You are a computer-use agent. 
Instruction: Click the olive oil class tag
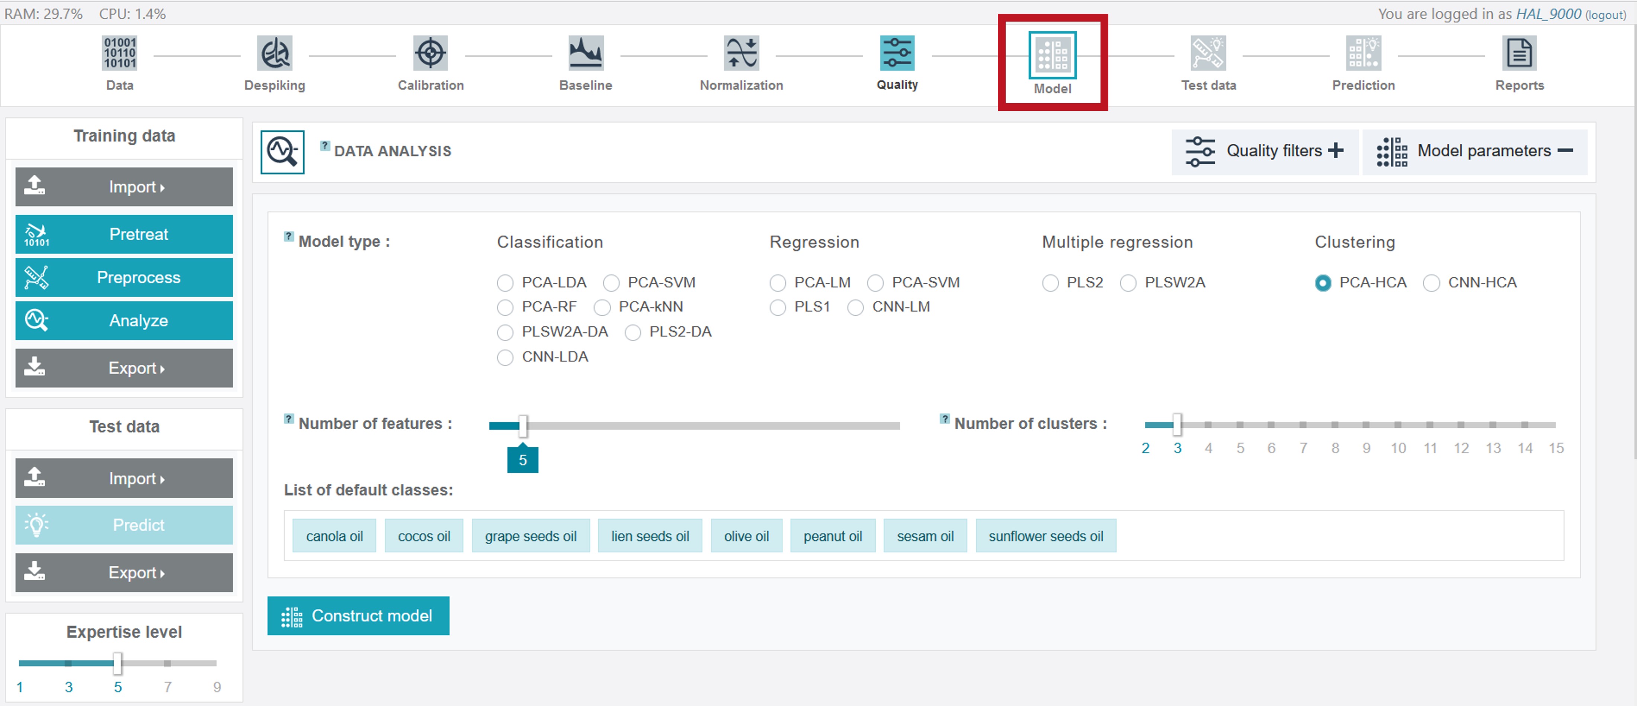pyautogui.click(x=746, y=536)
